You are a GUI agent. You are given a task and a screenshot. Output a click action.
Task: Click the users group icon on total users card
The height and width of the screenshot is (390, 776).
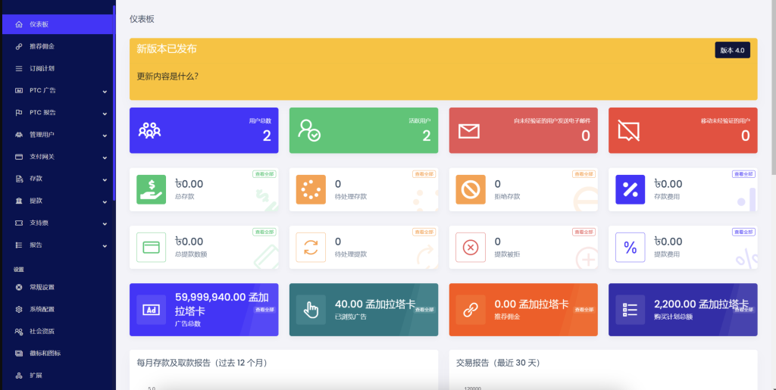pyautogui.click(x=150, y=130)
